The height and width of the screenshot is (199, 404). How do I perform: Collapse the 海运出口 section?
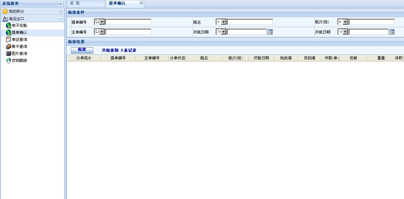[x=61, y=19]
